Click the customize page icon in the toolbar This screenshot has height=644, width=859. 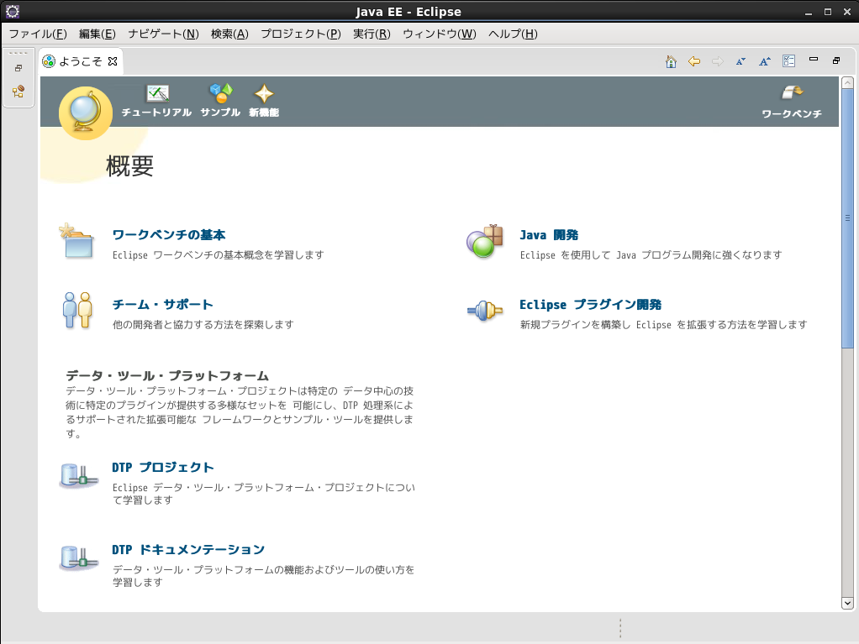(x=789, y=61)
